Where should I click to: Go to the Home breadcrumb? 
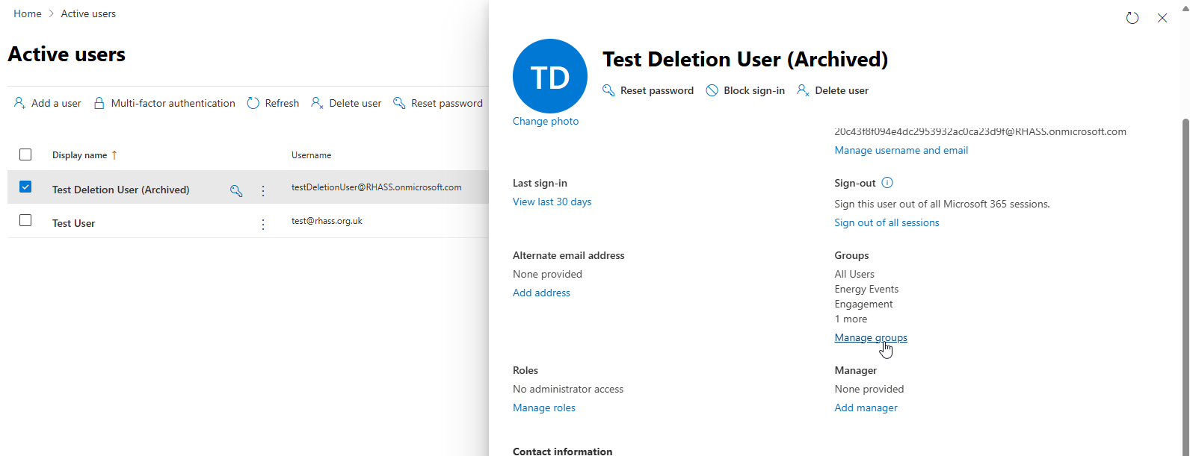pos(28,13)
